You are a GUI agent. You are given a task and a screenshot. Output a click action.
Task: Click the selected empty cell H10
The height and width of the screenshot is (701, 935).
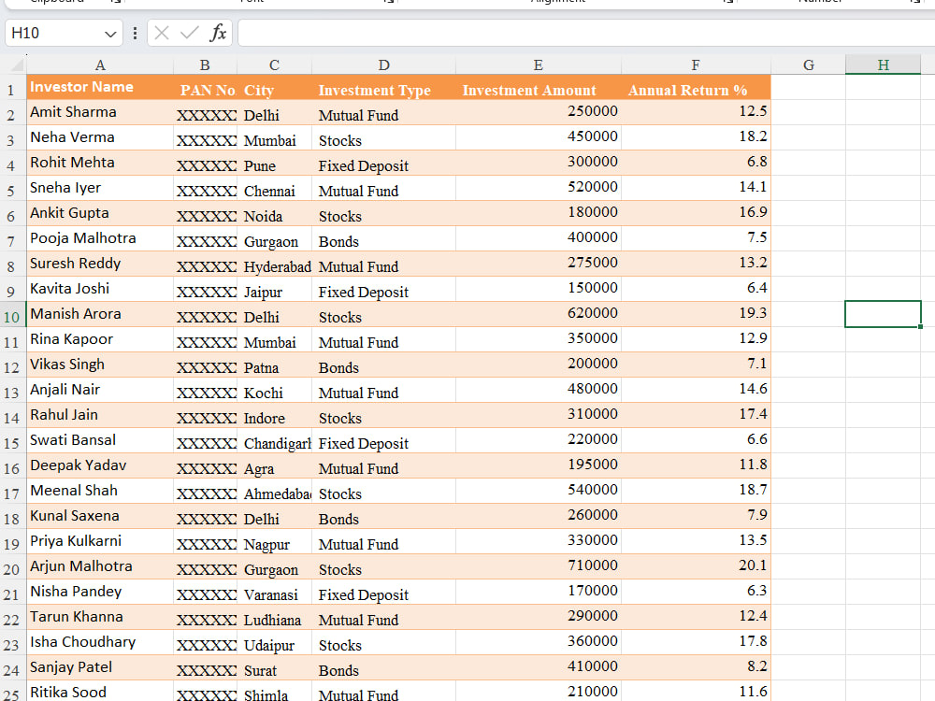pos(884,314)
